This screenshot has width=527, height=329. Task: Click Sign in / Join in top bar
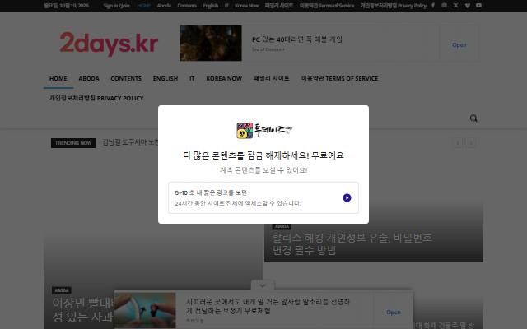click(116, 6)
